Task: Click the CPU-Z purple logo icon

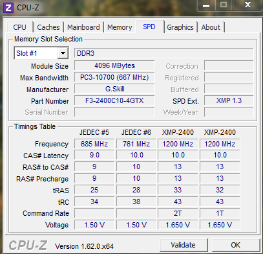Action: pos(8,8)
